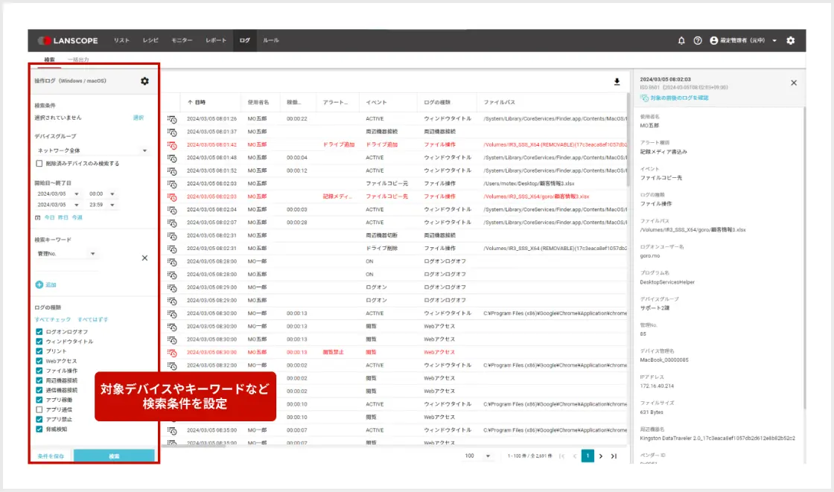Open history icon for red ファイルコピー先 row

pos(172,197)
